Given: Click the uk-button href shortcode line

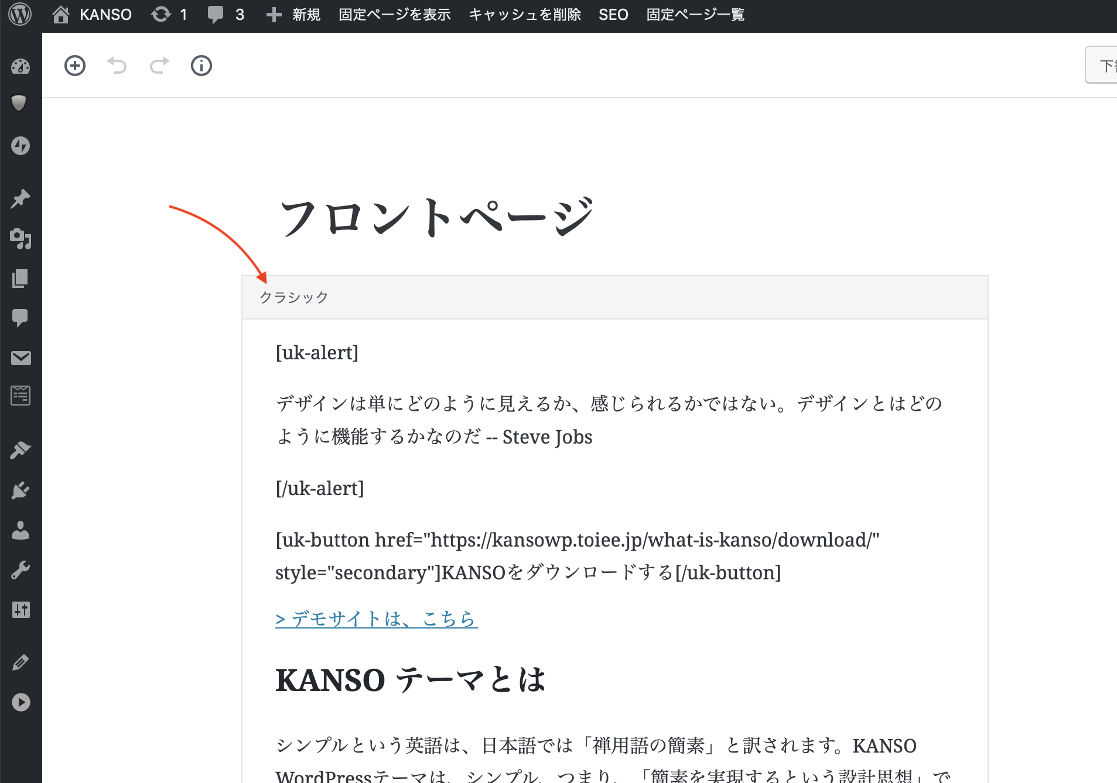Looking at the screenshot, I should coord(578,556).
